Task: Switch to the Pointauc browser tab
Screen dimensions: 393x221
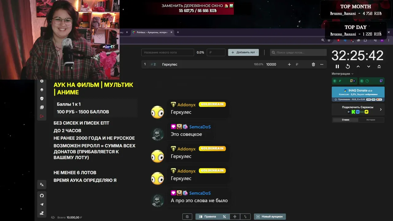Action: click(x=152, y=32)
